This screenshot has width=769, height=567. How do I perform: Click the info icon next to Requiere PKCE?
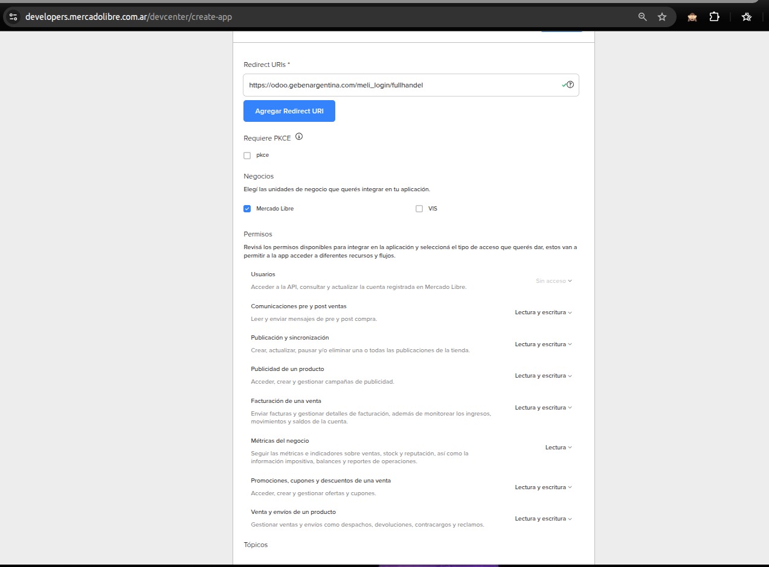pyautogui.click(x=299, y=137)
